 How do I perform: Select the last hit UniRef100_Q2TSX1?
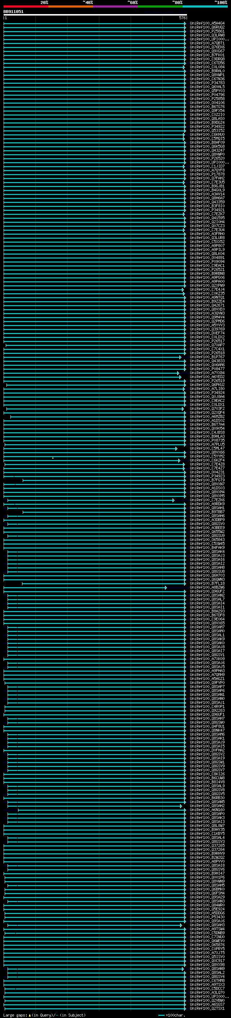207,1008
